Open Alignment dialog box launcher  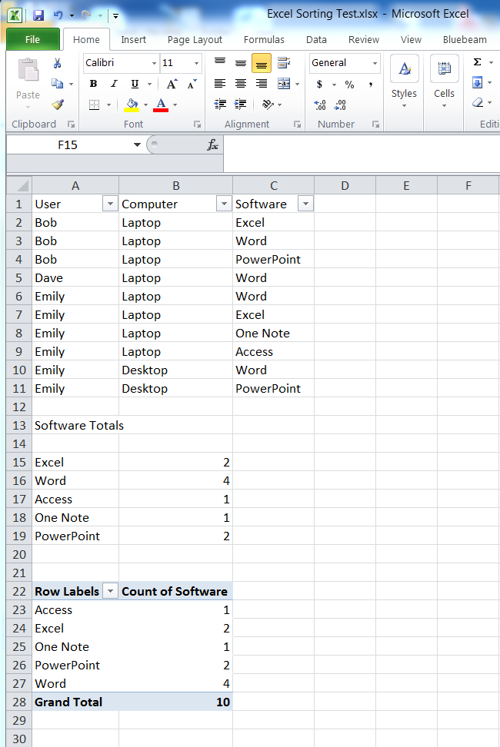pos(297,124)
